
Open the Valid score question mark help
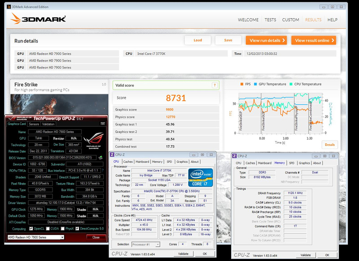[215, 85]
